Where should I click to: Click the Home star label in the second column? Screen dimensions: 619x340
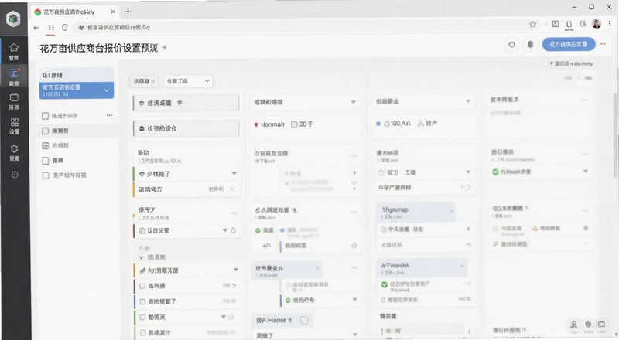point(275,320)
